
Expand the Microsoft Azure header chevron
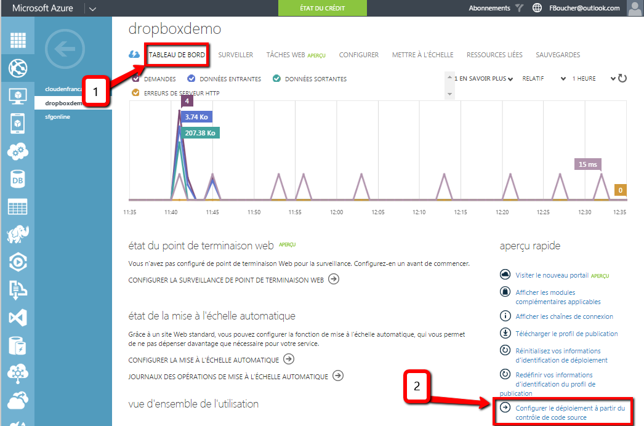coord(93,9)
